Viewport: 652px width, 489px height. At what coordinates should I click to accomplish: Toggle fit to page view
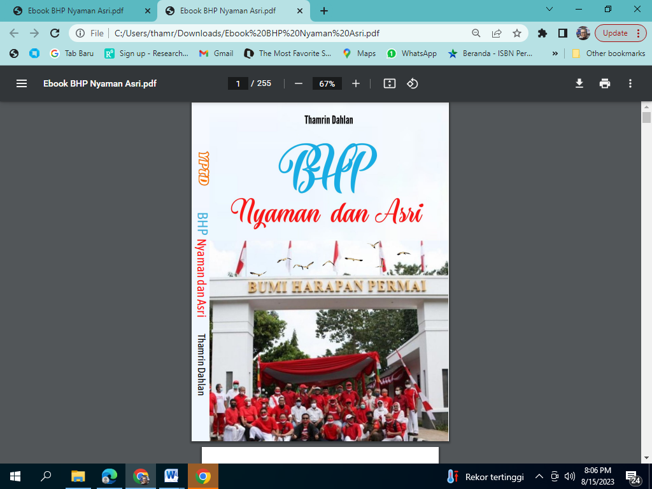[390, 83]
